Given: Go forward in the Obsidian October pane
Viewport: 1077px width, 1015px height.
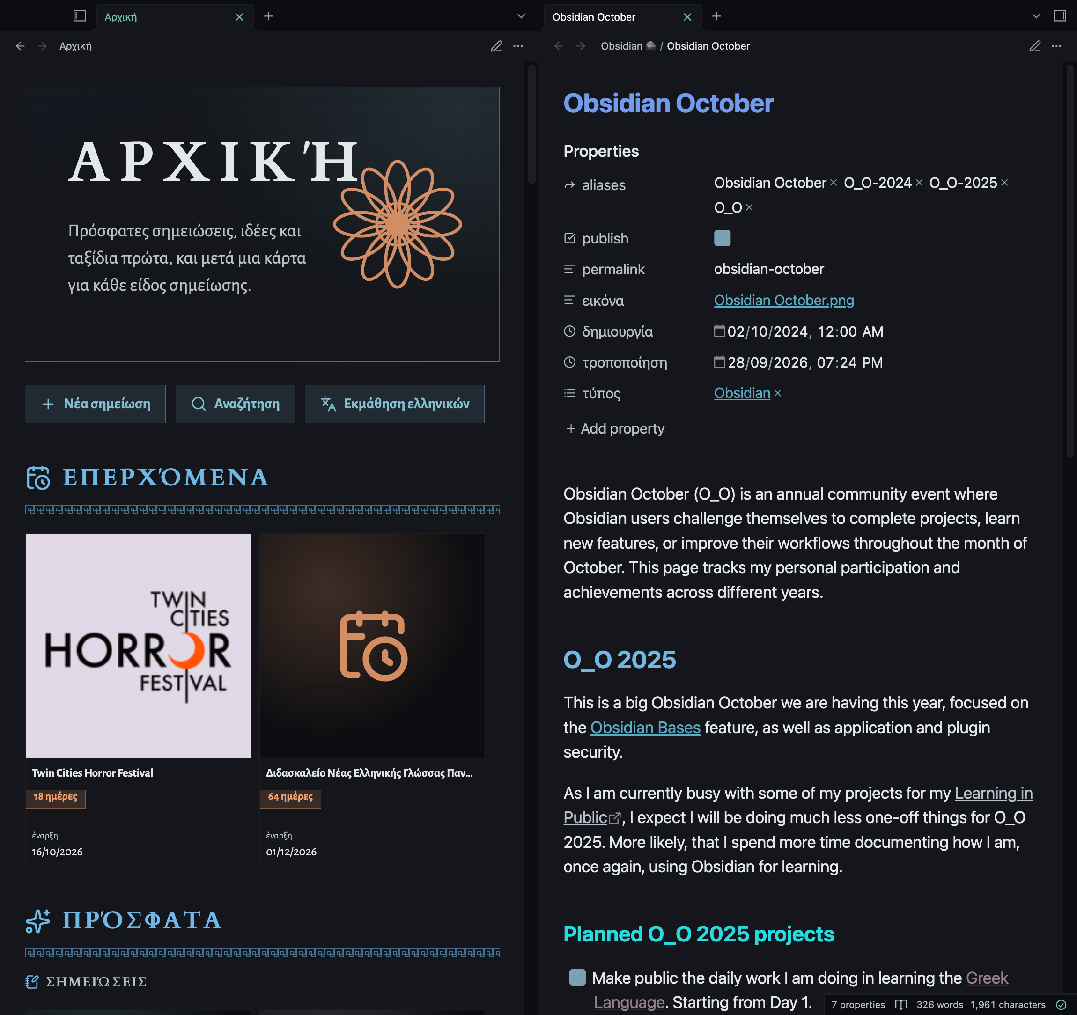Looking at the screenshot, I should pos(581,46).
